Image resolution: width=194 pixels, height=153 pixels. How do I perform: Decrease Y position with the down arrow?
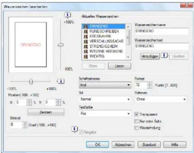tap(58, 104)
